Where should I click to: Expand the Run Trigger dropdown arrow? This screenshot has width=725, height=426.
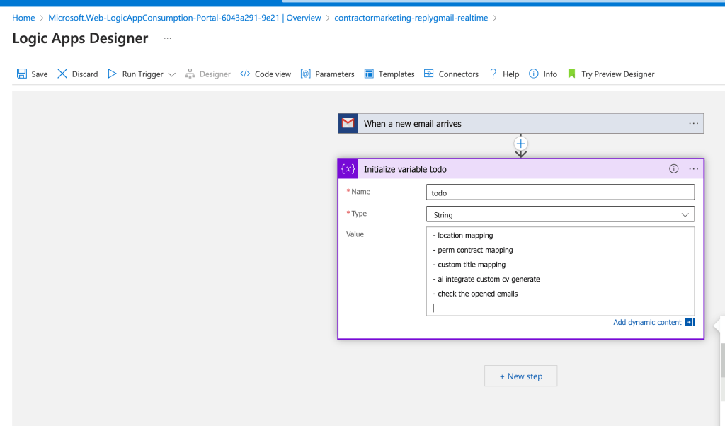tap(171, 74)
